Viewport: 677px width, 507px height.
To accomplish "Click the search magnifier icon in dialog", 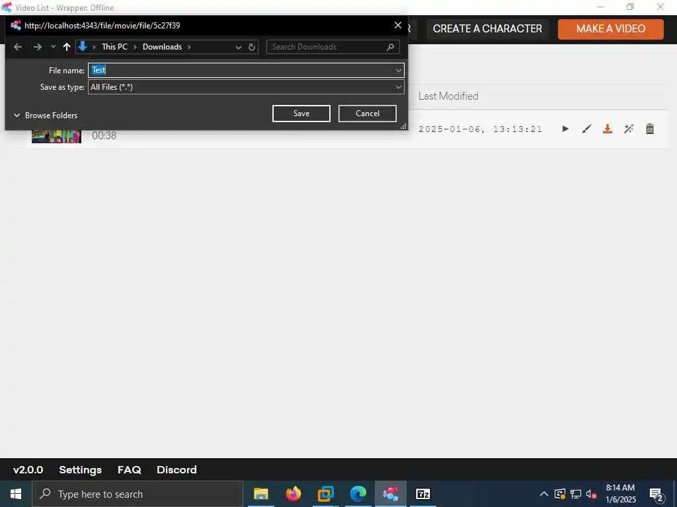I will [x=390, y=47].
